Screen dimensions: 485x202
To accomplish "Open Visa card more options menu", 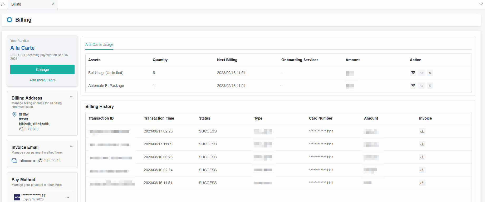I will pyautogui.click(x=67, y=197).
